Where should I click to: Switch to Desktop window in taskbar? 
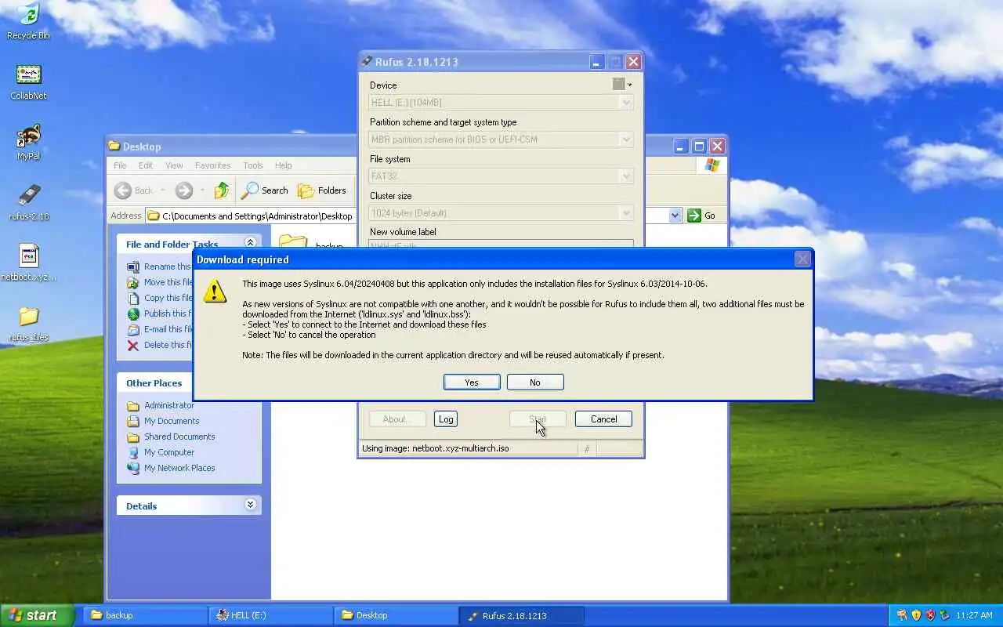pyautogui.click(x=396, y=615)
